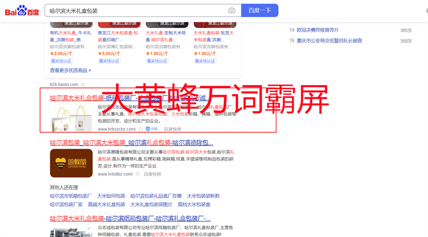
Task: Click 真实性认证 badge under fourth product card
Action: [205, 61]
